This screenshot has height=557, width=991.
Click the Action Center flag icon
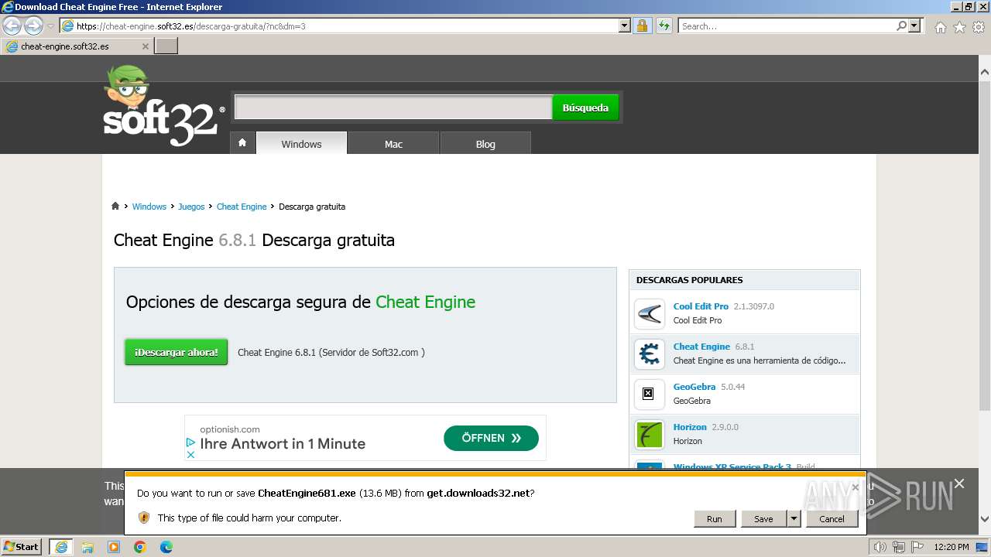pyautogui.click(x=917, y=547)
